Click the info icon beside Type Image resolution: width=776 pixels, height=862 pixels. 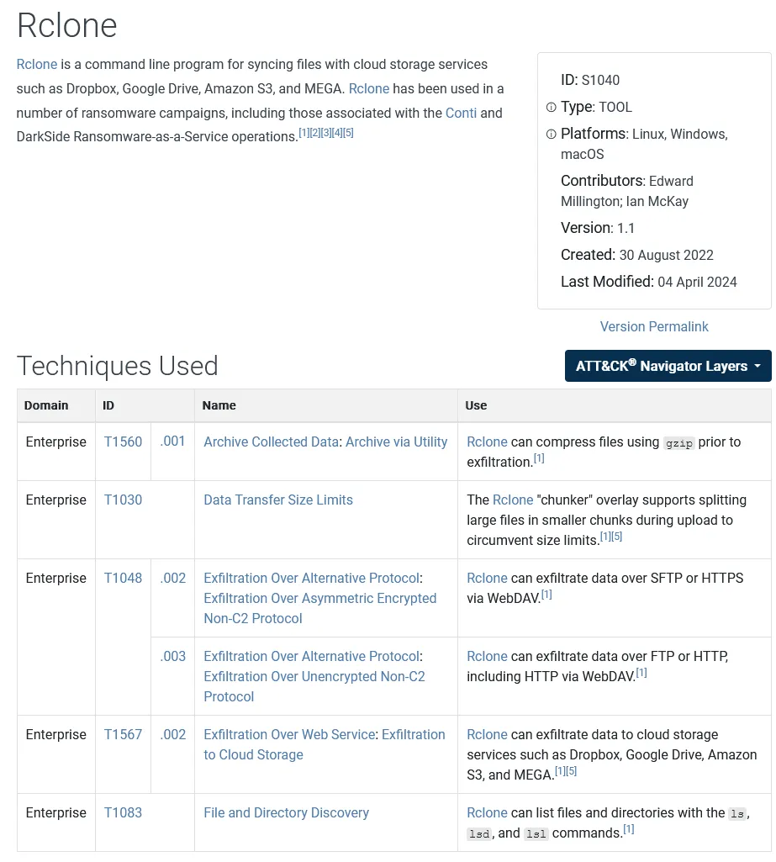click(552, 108)
